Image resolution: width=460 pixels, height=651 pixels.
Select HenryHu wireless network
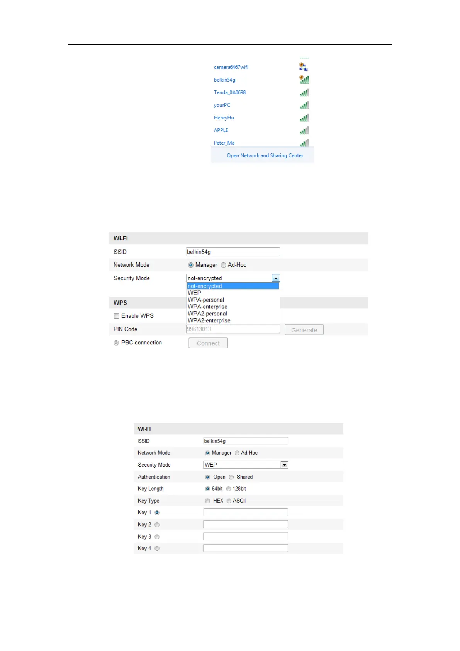coord(224,118)
